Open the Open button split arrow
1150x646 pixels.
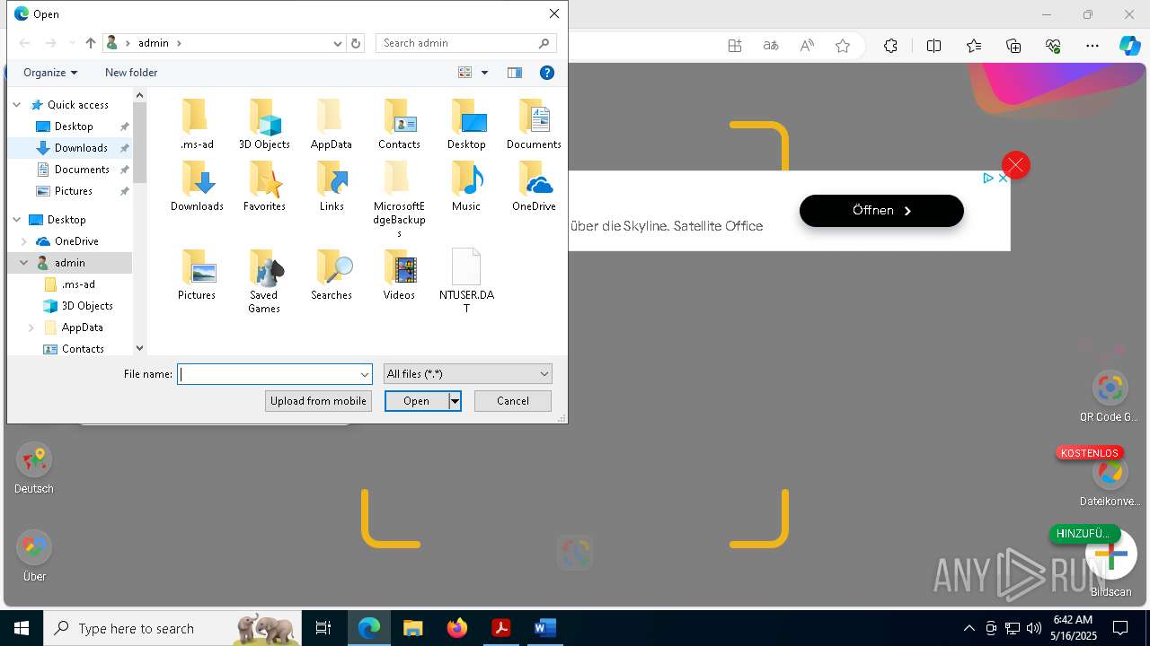[455, 401]
